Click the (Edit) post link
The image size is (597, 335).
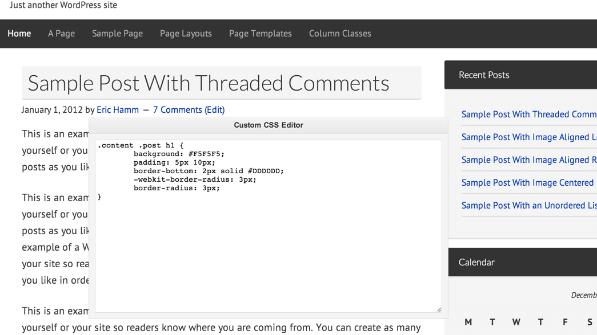pos(215,110)
